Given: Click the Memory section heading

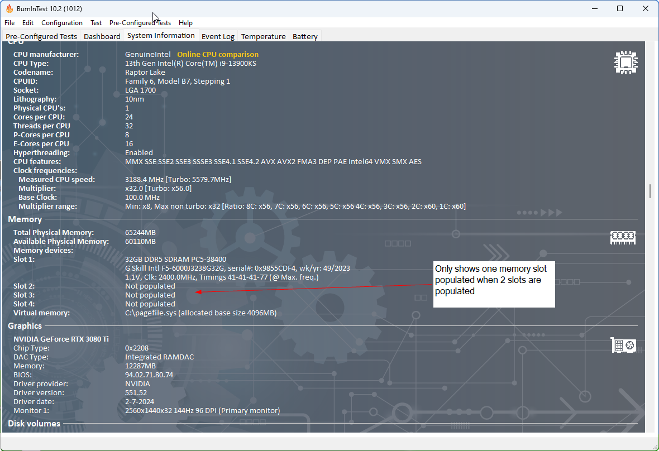Looking at the screenshot, I should pos(25,219).
